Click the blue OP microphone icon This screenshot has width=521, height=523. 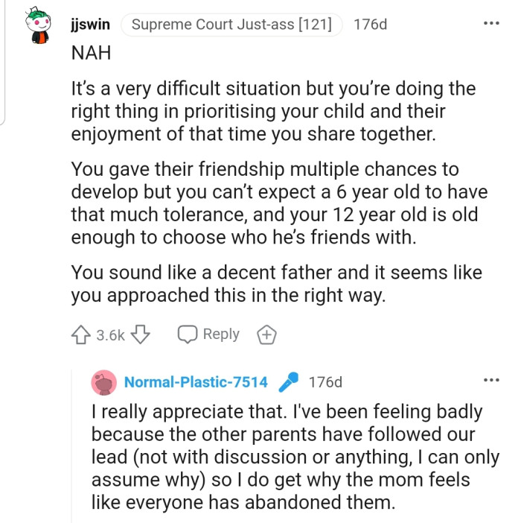click(x=287, y=382)
